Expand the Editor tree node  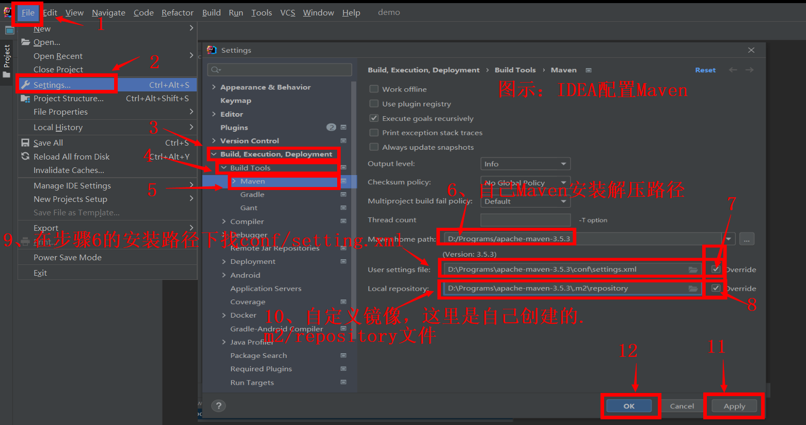(x=214, y=114)
